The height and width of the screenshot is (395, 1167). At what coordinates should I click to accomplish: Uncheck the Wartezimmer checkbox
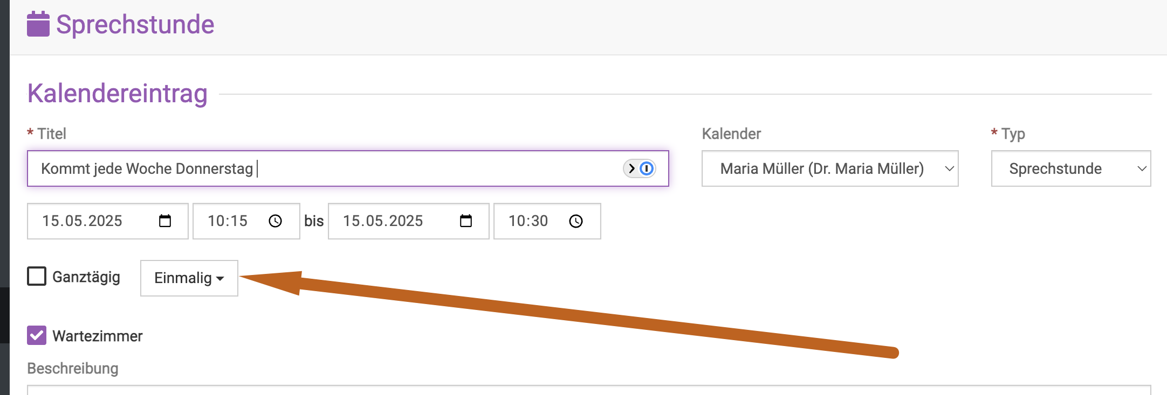[x=37, y=335]
